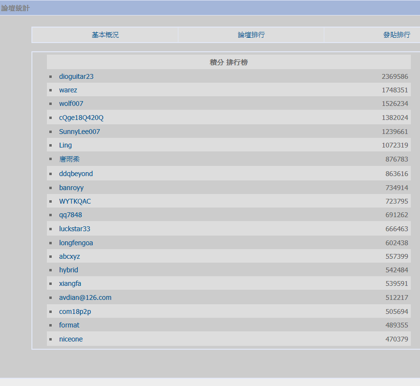The width and height of the screenshot is (420, 386).
Task: Open dioguitar23 user profile link
Action: point(76,76)
